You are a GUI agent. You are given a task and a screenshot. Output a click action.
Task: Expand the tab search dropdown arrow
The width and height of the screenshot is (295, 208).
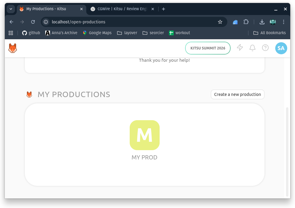pyautogui.click(x=11, y=9)
